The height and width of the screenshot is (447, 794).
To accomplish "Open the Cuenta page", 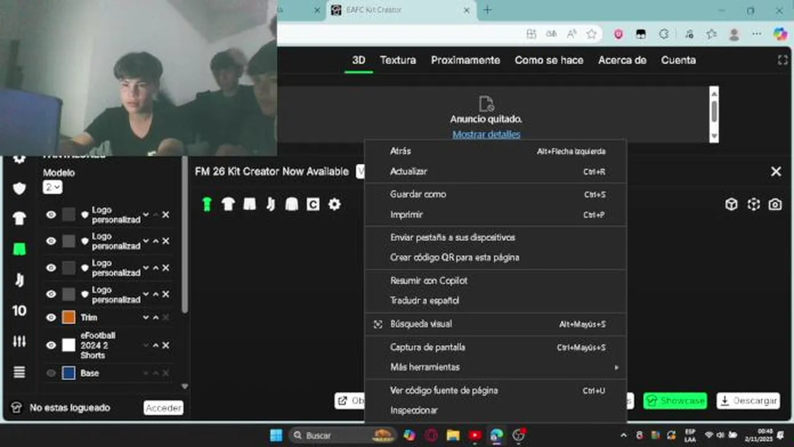I will point(678,60).
